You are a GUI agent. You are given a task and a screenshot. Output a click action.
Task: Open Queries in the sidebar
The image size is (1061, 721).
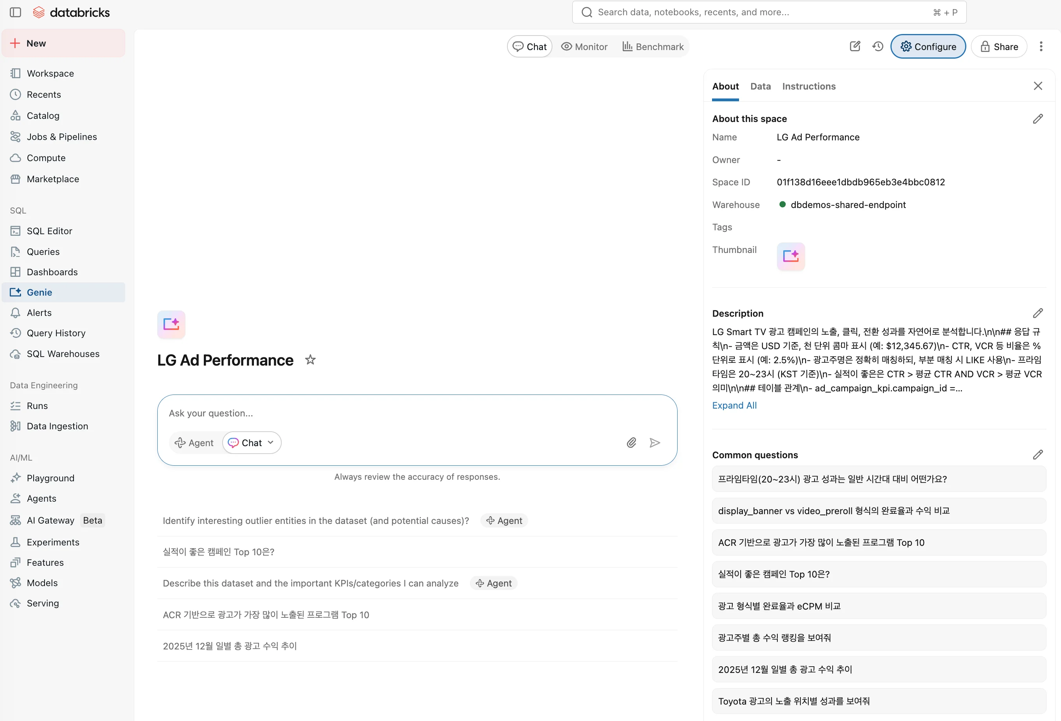pos(63,252)
